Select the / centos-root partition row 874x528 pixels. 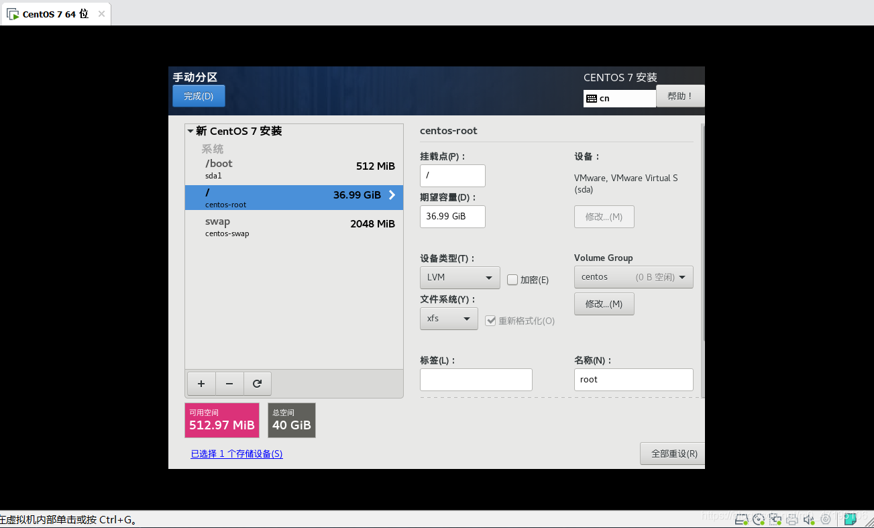tap(294, 197)
